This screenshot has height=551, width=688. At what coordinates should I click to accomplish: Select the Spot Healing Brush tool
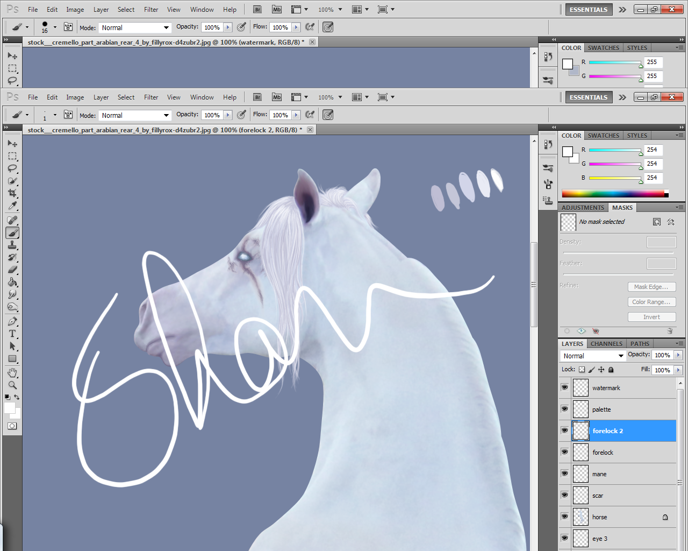point(12,220)
